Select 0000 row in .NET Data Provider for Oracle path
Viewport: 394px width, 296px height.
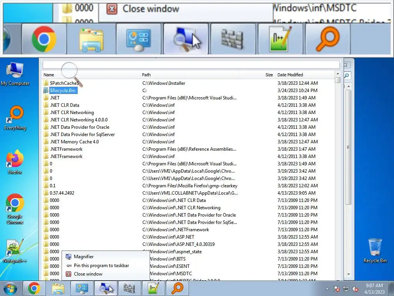click(x=189, y=215)
